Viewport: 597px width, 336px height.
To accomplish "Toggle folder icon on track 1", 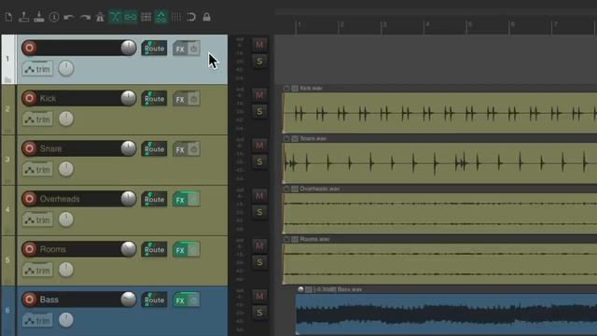I will (7, 79).
